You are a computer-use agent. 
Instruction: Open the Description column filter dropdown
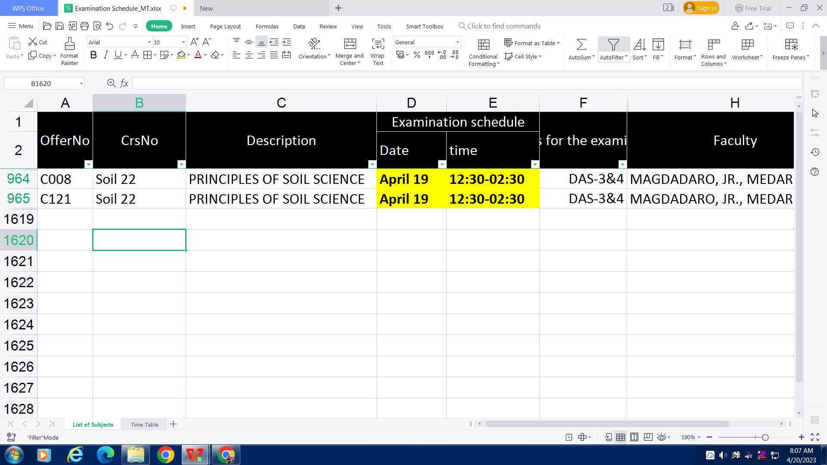pyautogui.click(x=372, y=164)
